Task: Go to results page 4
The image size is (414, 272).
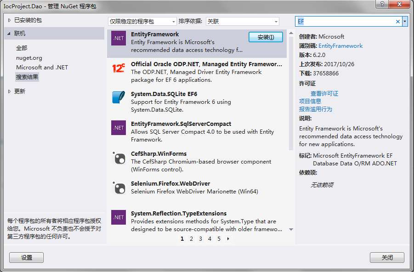Action: pyautogui.click(x=210, y=239)
